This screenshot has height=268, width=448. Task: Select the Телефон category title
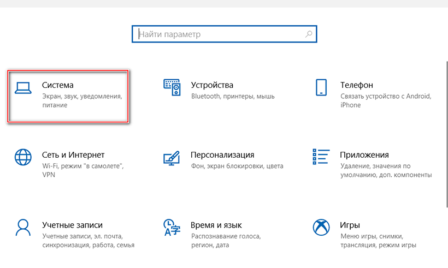pos(356,85)
